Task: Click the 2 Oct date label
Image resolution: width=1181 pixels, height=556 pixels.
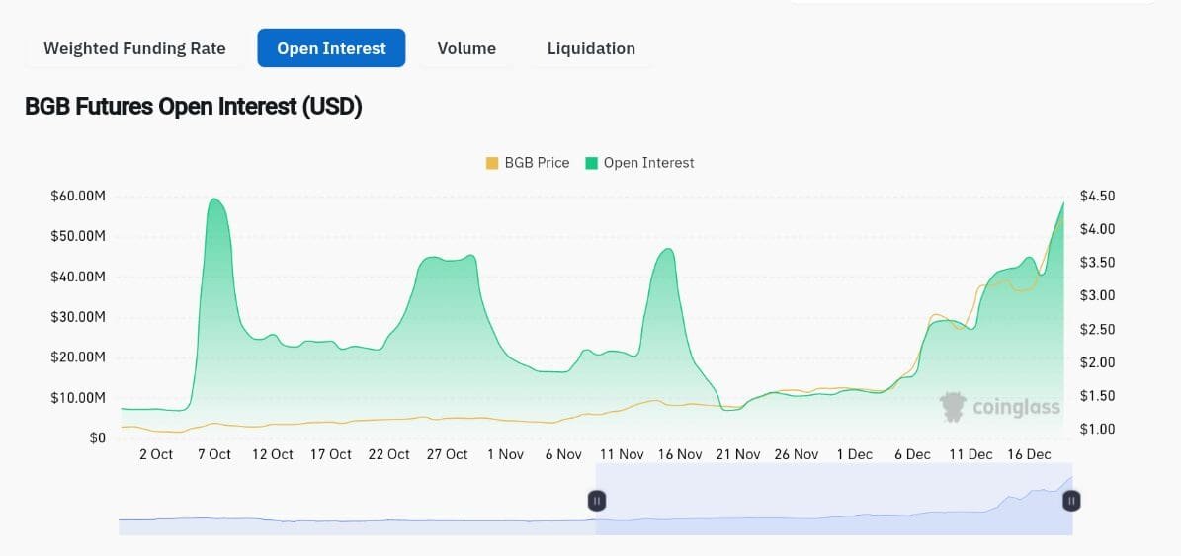Action: click(156, 454)
